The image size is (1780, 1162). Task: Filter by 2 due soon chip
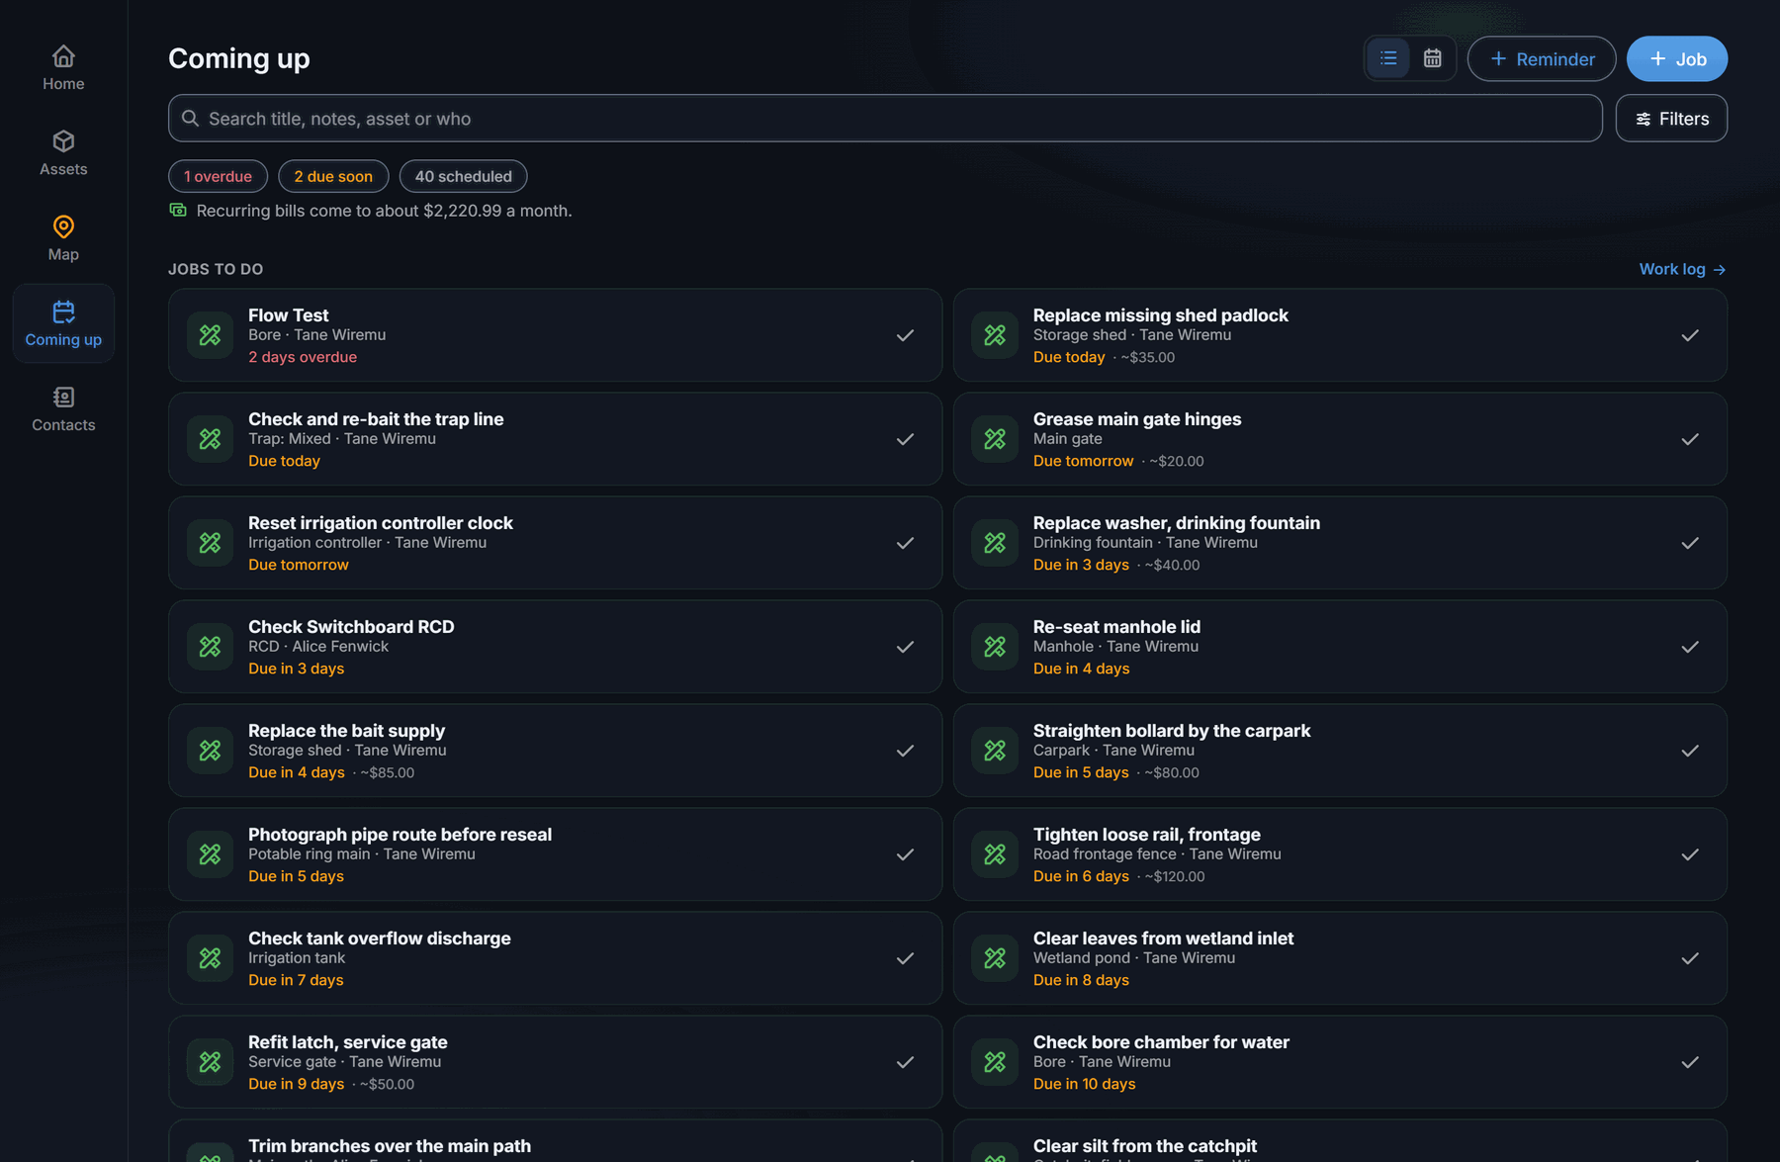pyautogui.click(x=333, y=176)
